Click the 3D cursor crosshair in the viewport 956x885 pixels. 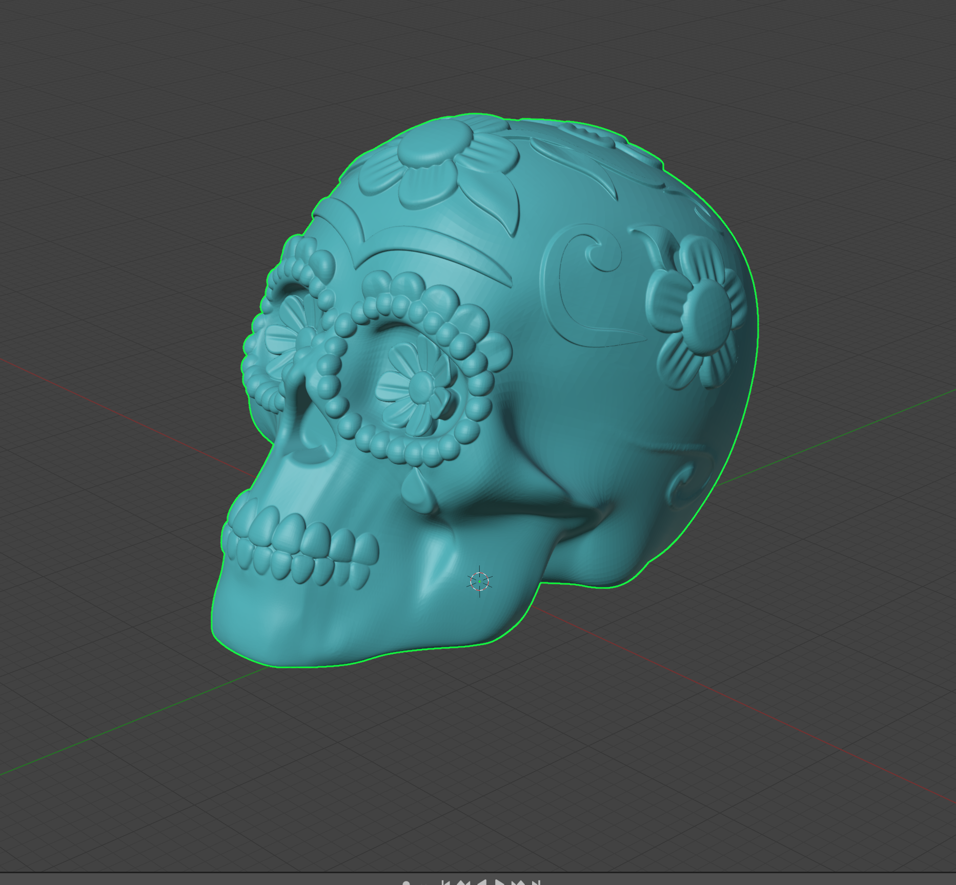[478, 581]
